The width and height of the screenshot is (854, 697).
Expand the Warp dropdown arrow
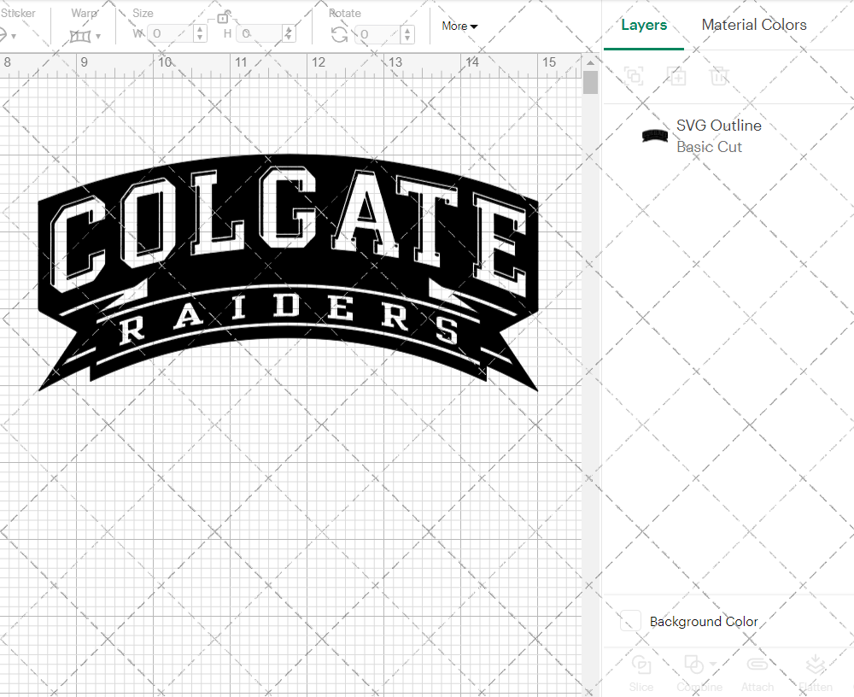pos(98,37)
